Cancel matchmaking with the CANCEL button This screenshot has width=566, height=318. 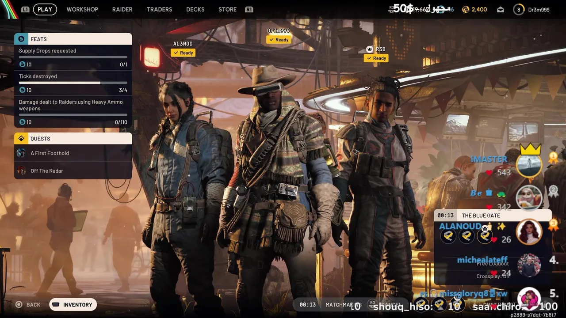click(x=385, y=304)
